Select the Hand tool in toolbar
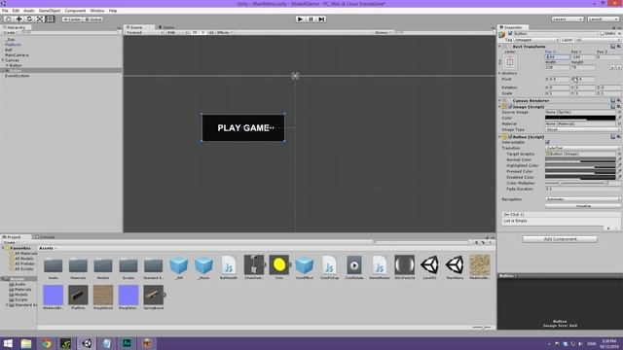Screen dimensions: 623x350 8,19
